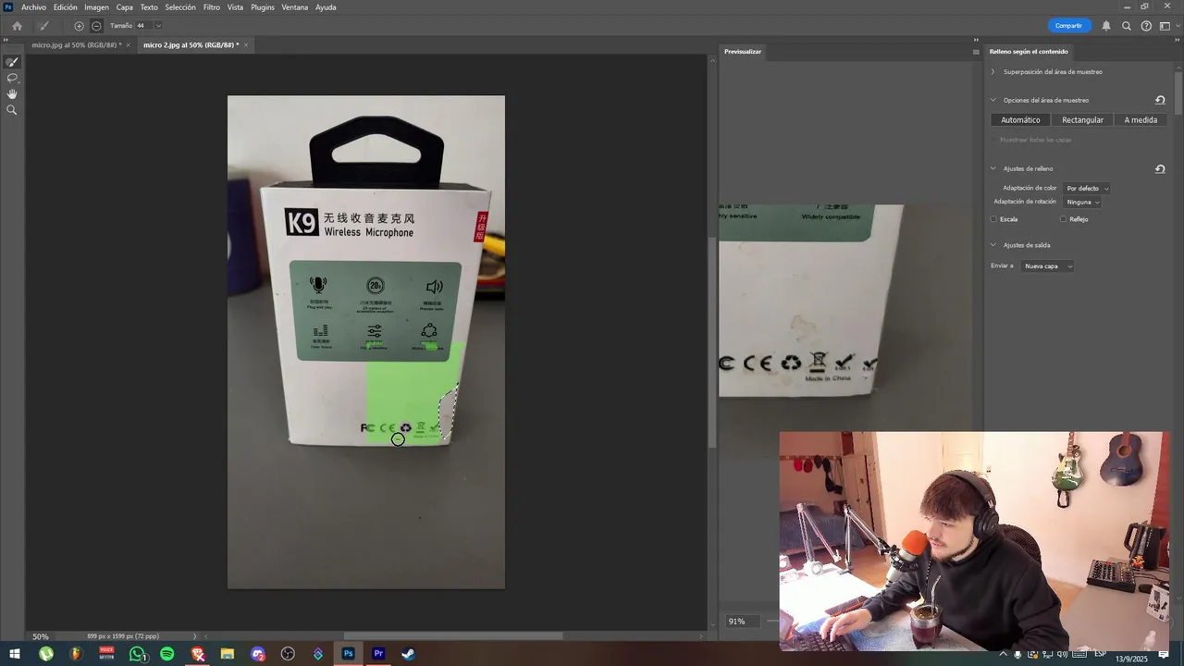Click the document zoom 50% field
Viewport: 1184px width, 666px height.
41,636
